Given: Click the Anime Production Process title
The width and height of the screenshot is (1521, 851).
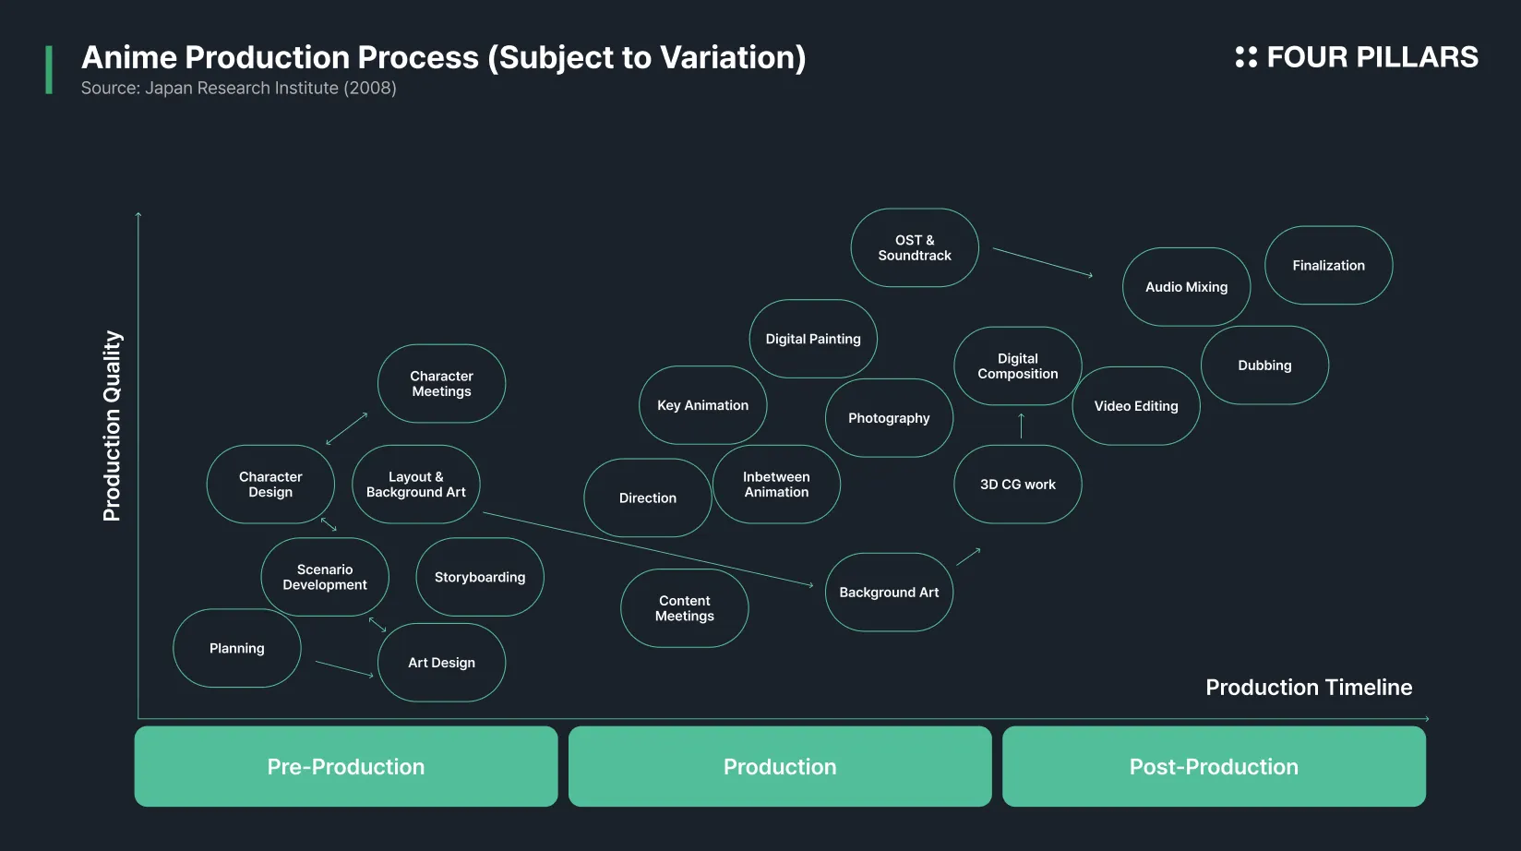Looking at the screenshot, I should (x=444, y=57).
